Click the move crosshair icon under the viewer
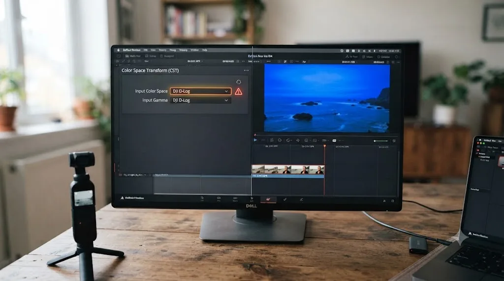 [x=298, y=140]
